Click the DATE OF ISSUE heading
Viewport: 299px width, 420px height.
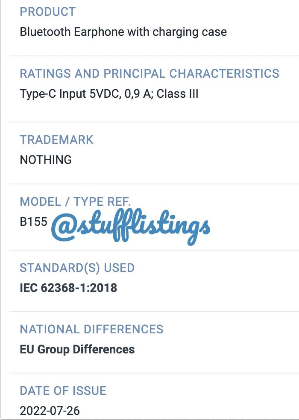pyautogui.click(x=63, y=391)
